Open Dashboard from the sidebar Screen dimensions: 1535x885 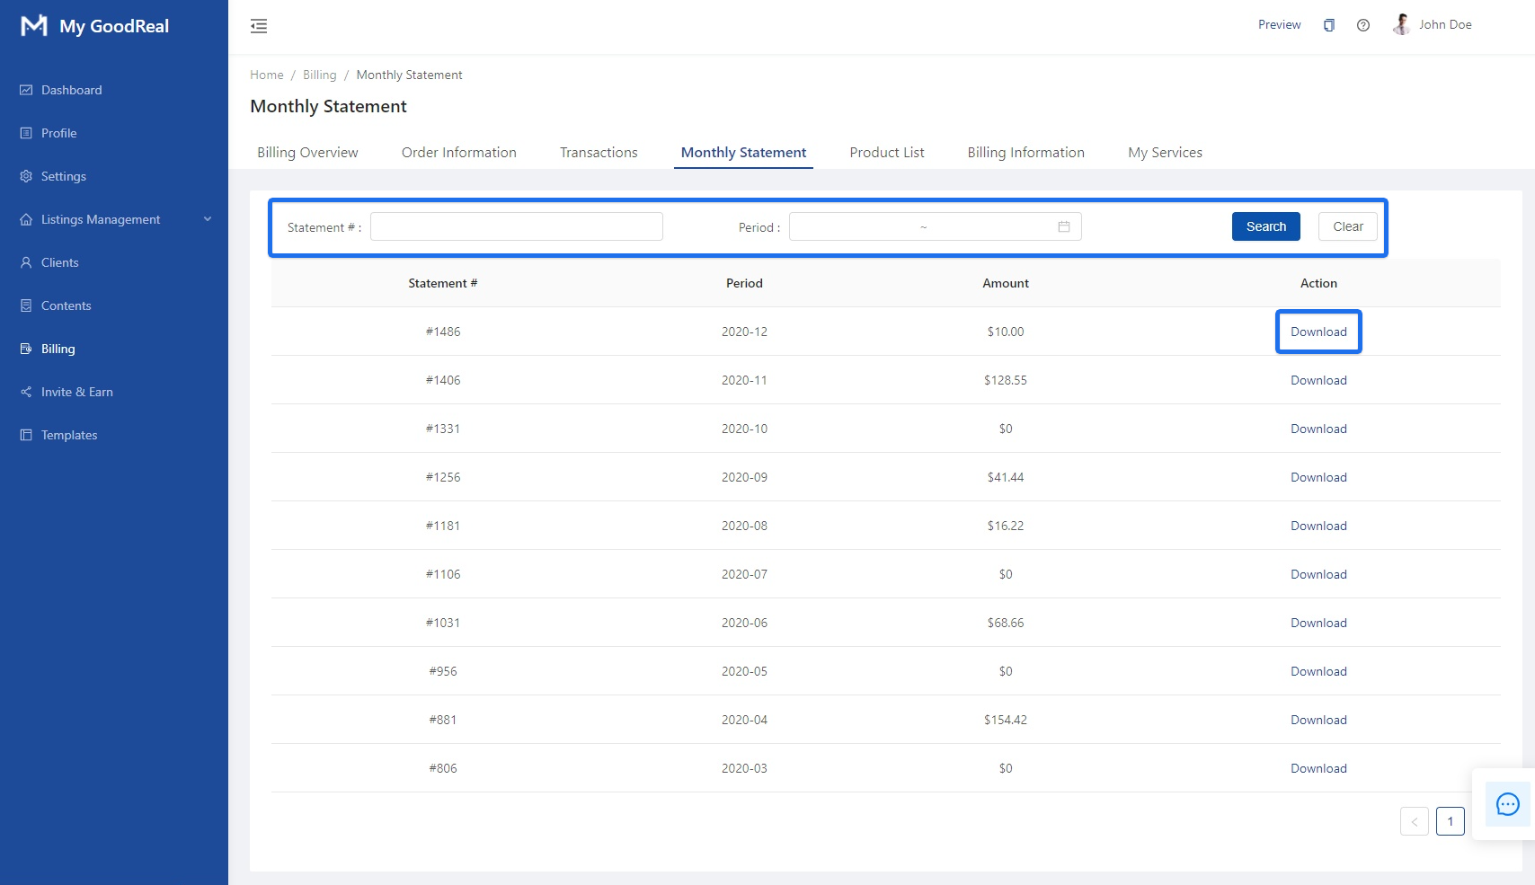click(x=71, y=90)
